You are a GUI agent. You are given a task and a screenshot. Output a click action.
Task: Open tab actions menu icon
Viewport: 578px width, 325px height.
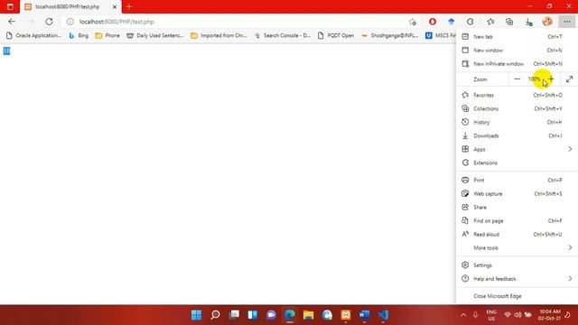point(10,6)
